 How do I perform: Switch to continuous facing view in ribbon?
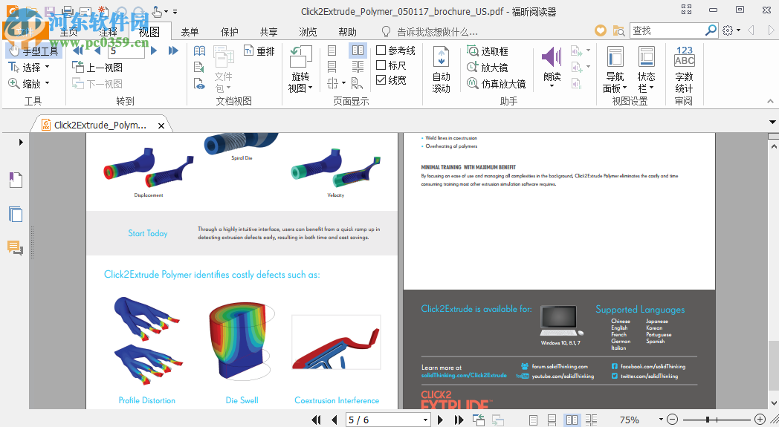click(358, 67)
